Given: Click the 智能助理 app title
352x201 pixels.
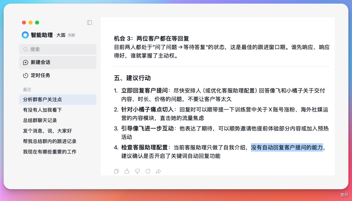Looking at the screenshot, I should pos(42,35).
